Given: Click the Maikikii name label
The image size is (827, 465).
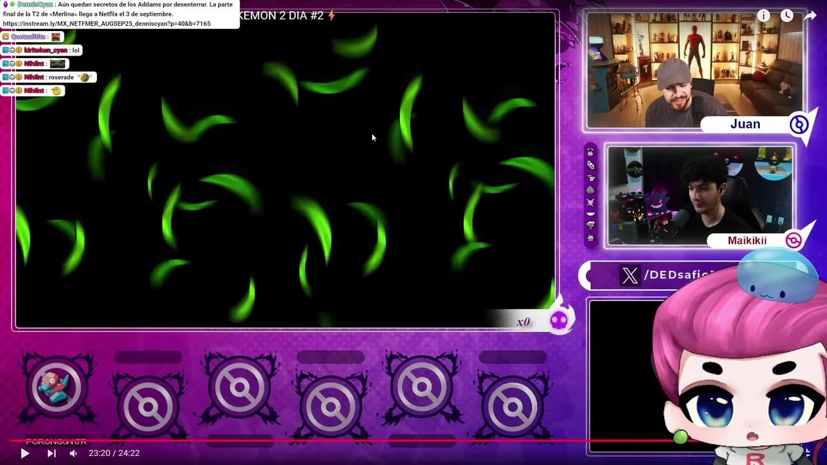Looking at the screenshot, I should click(747, 240).
